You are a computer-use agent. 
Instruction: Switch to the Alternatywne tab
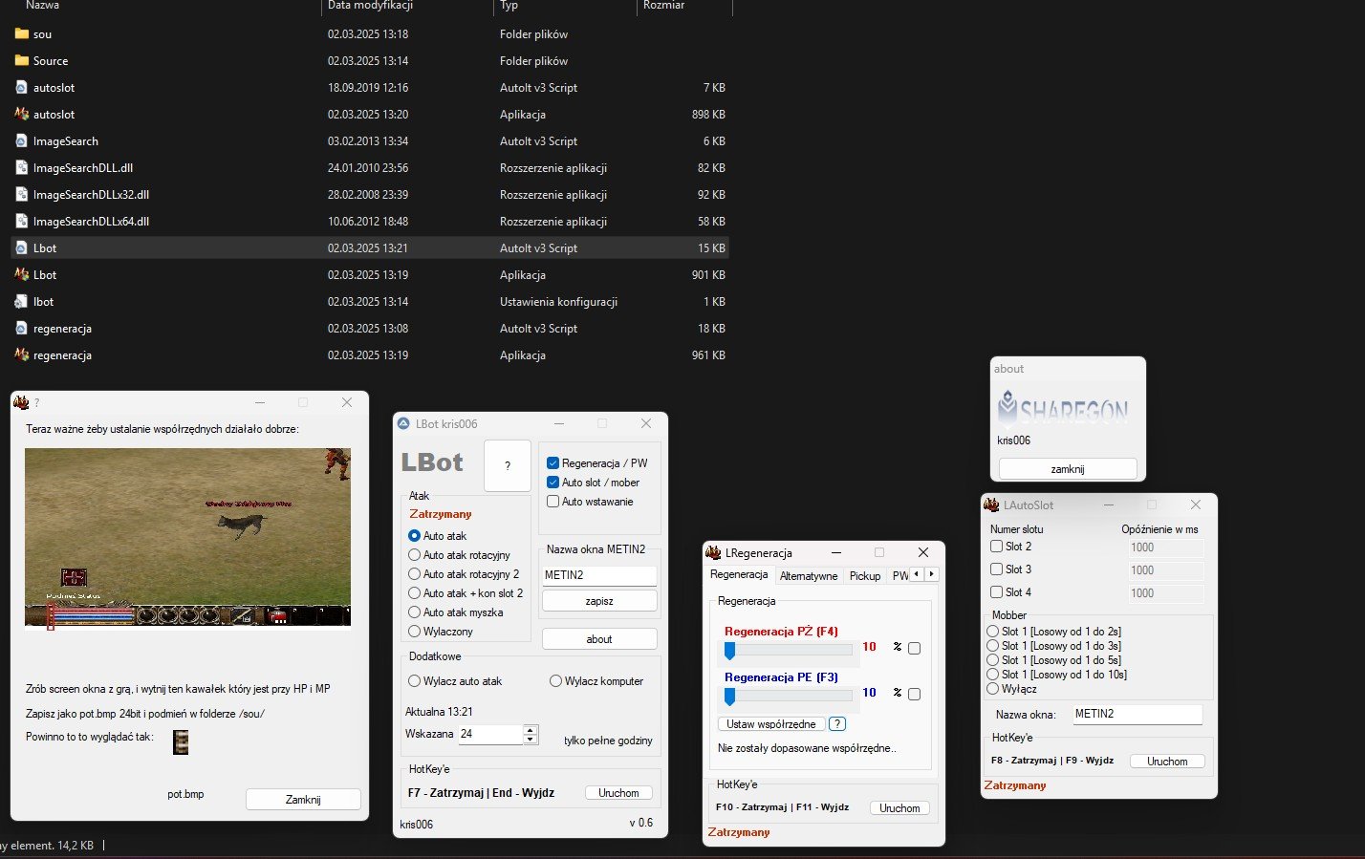coord(808,576)
